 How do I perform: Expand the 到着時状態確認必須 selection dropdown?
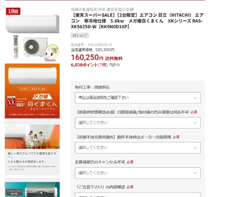138,123
